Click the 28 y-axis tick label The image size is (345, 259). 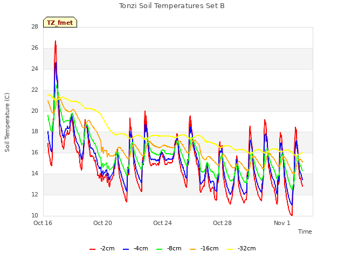[34, 26]
